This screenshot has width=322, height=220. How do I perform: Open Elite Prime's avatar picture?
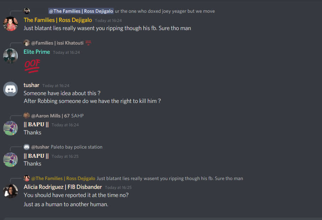10,56
